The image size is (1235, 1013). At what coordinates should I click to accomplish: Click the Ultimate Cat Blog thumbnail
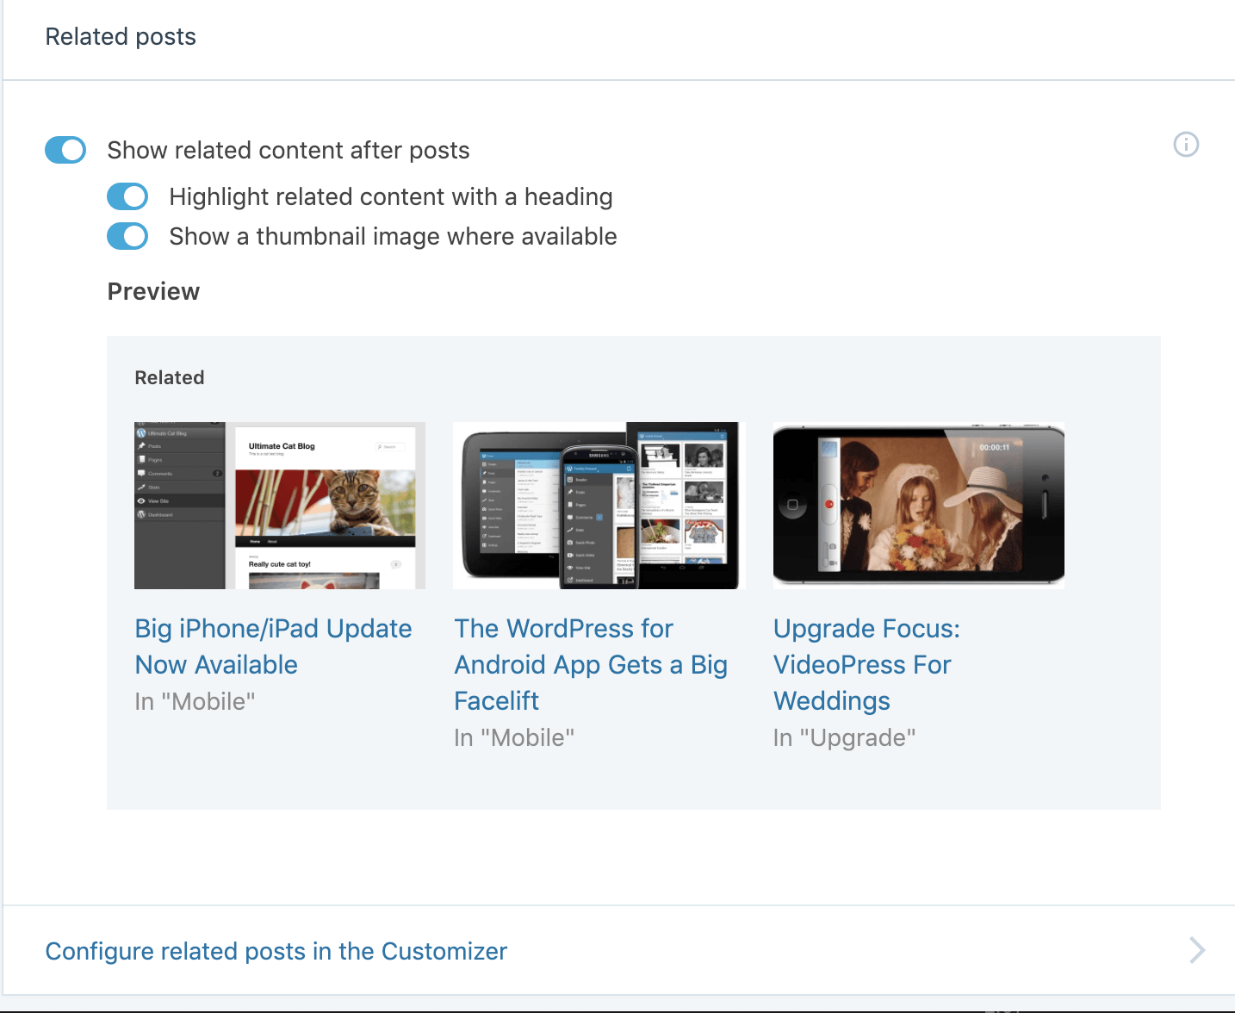pyautogui.click(x=280, y=506)
